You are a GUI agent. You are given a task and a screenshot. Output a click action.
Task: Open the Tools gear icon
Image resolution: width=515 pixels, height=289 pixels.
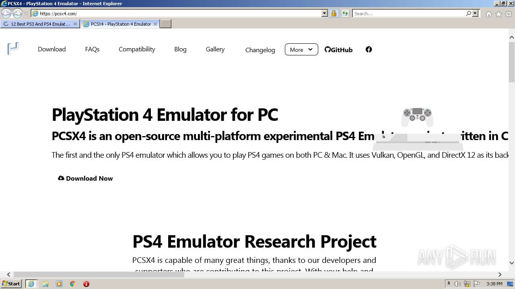pos(509,14)
